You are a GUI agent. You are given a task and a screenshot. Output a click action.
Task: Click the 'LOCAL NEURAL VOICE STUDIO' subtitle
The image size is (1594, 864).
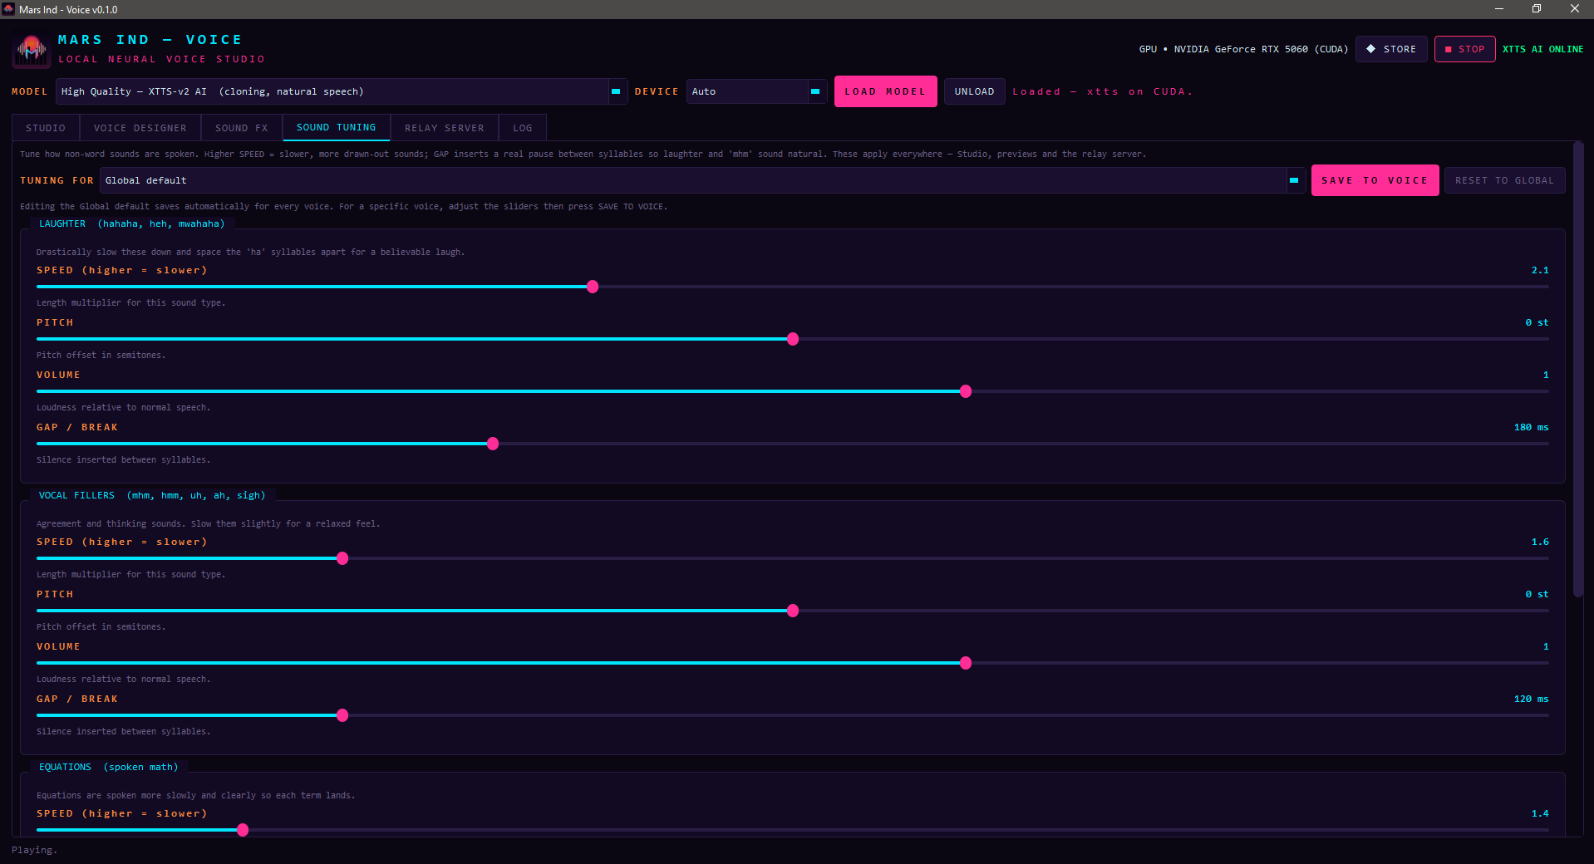161,59
